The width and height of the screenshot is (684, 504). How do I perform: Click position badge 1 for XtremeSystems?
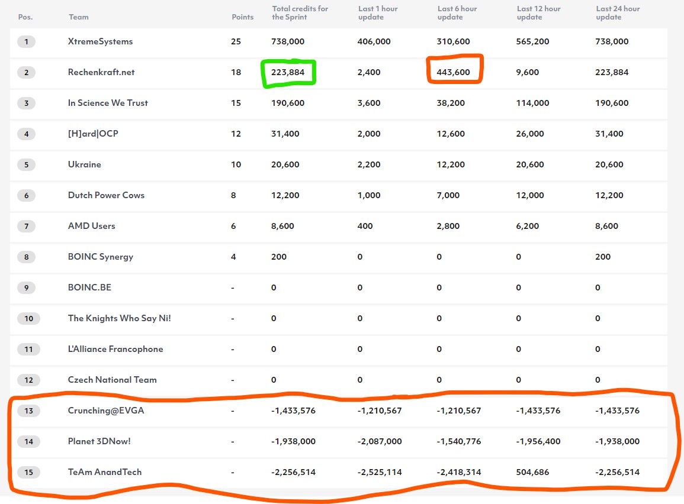[x=27, y=42]
